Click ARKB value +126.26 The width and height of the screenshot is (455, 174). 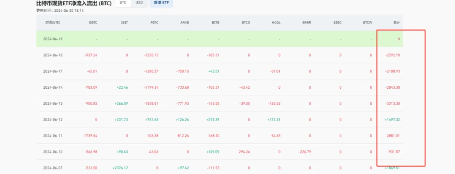point(182,119)
